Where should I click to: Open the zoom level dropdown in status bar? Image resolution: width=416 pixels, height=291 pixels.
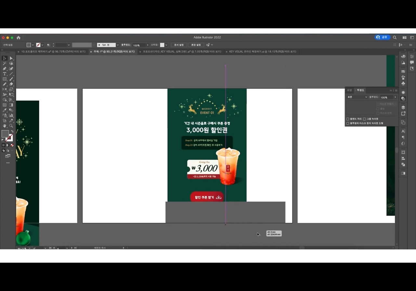pos(30,248)
